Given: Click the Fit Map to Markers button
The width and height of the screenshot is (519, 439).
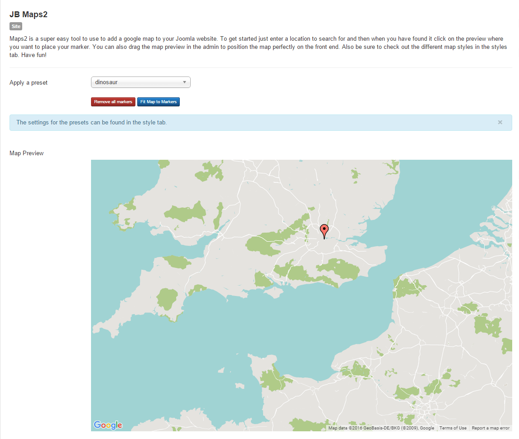Looking at the screenshot, I should pyautogui.click(x=158, y=101).
